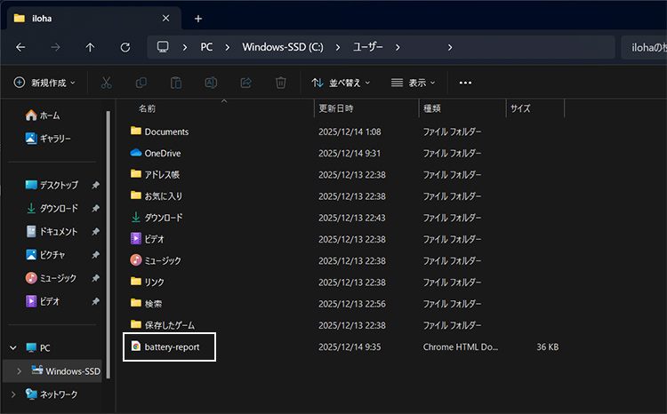Click the Rename icon in toolbar
The image size is (667, 414).
[x=212, y=83]
